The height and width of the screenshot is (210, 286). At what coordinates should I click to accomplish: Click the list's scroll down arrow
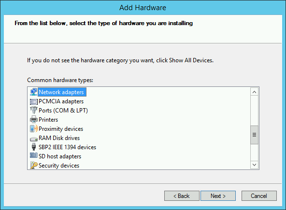(254, 165)
